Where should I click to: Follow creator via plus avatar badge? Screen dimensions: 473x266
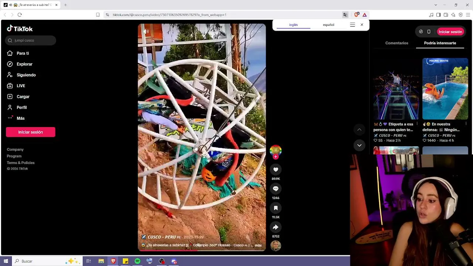[276, 157]
